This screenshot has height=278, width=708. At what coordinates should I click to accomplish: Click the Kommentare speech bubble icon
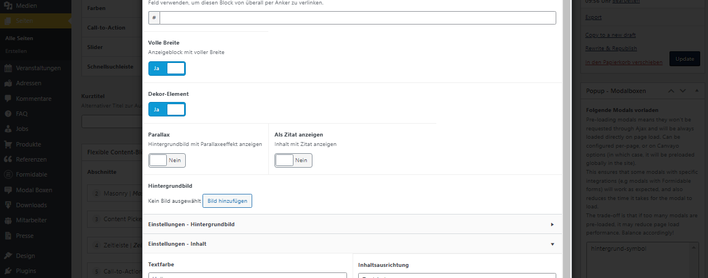(8, 99)
